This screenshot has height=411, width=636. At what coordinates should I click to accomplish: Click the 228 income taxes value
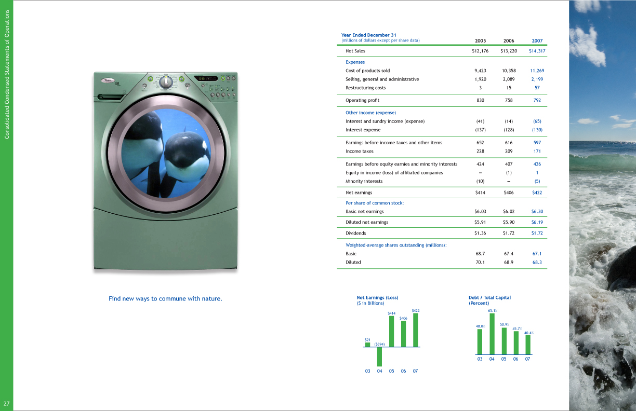(481, 152)
